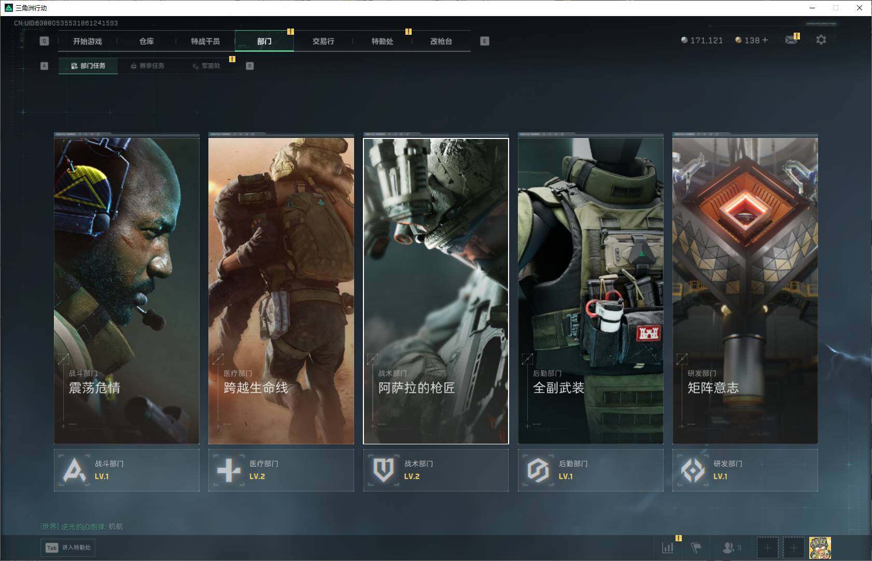Image resolution: width=872 pixels, height=561 pixels.
Task: Open the 跨越生命线 medical department card
Action: coord(281,290)
